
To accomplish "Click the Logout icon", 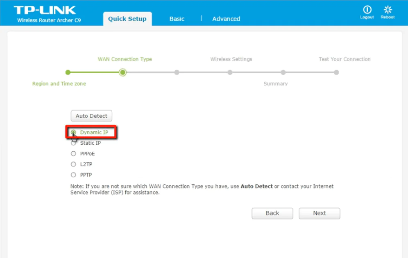I will tap(367, 12).
